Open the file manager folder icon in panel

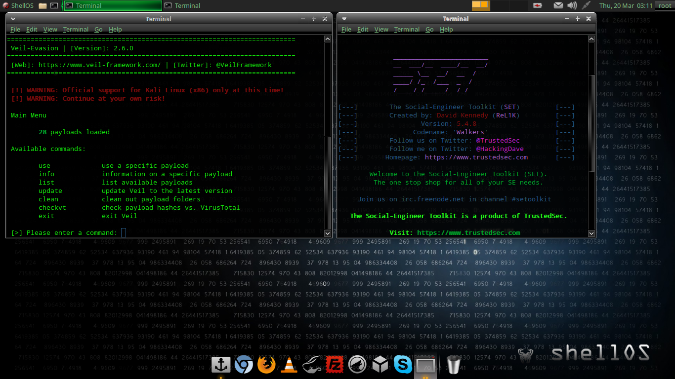click(x=42, y=5)
